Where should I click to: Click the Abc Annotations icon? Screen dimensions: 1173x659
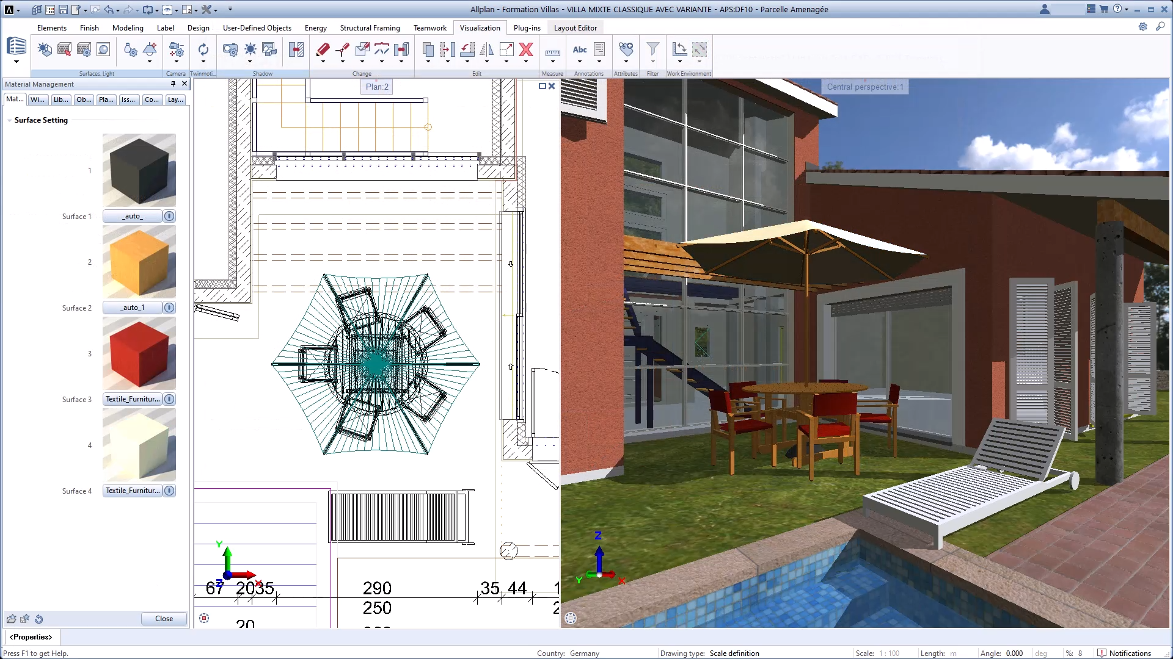point(579,50)
